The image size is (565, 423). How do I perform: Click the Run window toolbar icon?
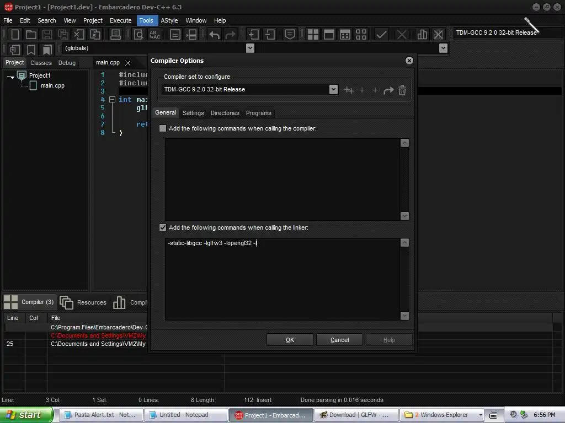329,35
